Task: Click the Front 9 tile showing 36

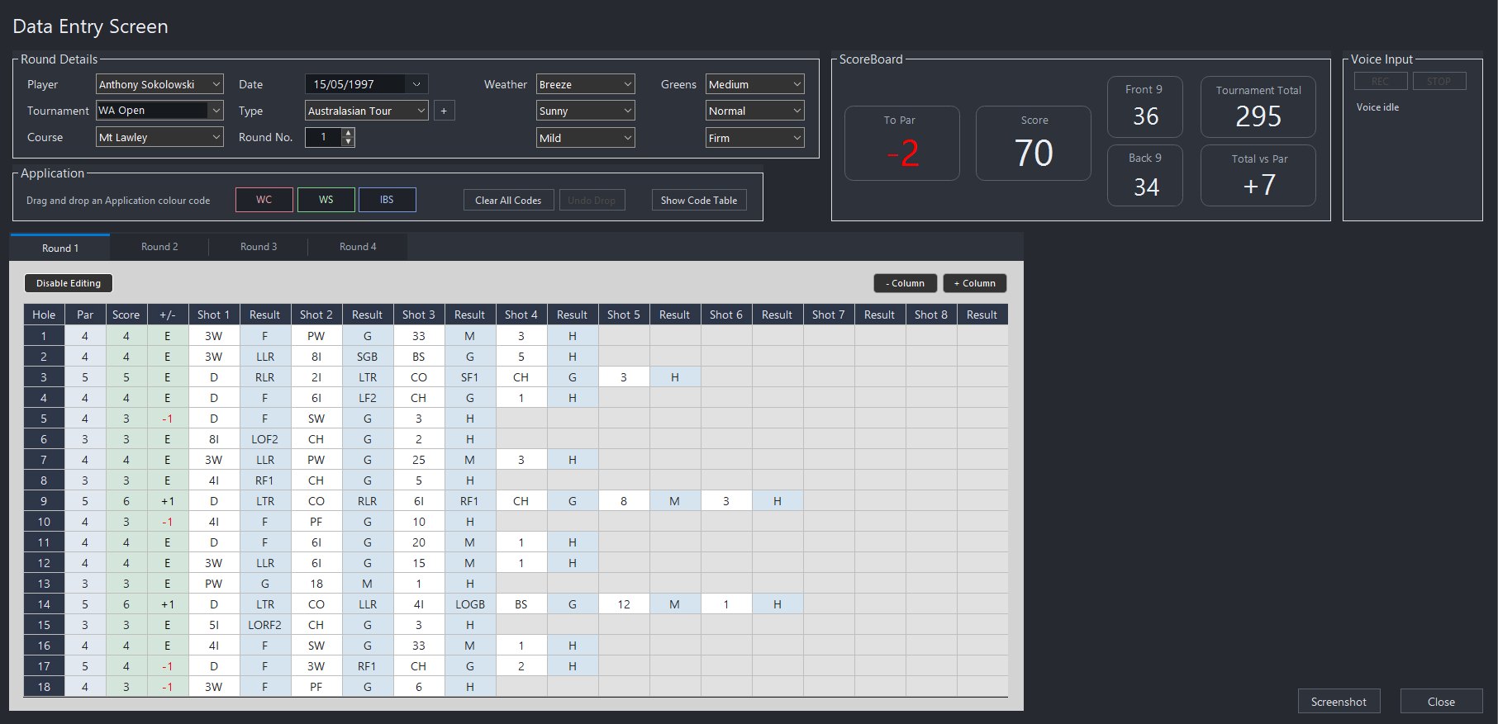Action: tap(1145, 106)
